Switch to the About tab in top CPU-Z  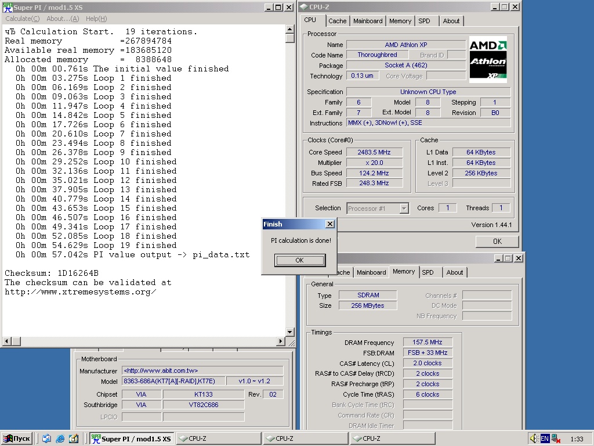click(451, 21)
